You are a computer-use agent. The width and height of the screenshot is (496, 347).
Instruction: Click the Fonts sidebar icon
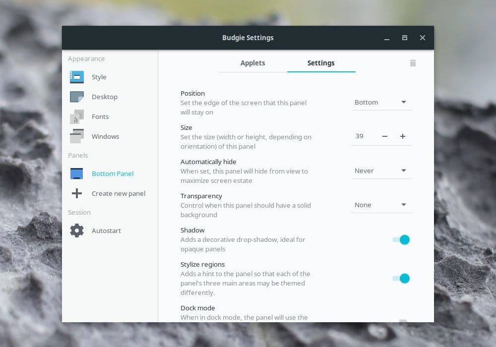tap(77, 116)
